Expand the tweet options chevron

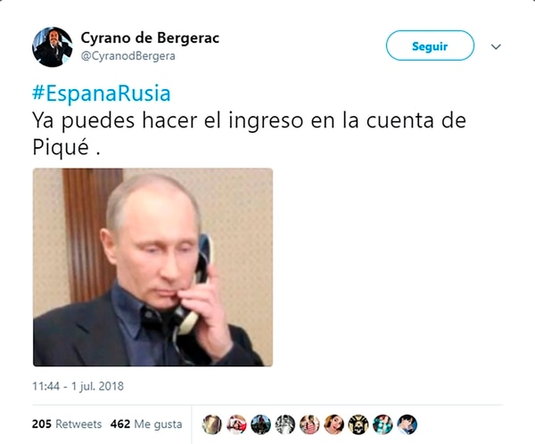click(496, 46)
